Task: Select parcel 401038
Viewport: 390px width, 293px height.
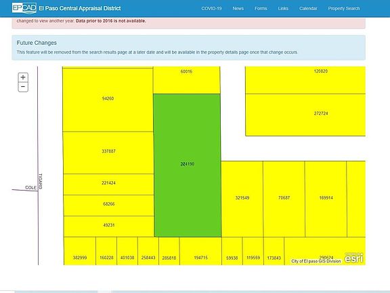Action: point(127,251)
